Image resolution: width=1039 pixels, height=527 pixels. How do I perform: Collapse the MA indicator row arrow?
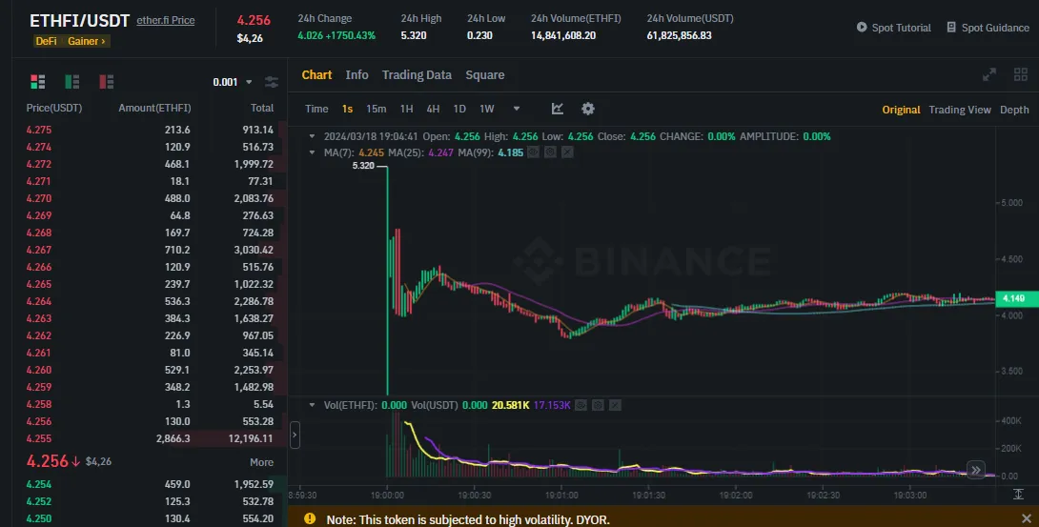pos(313,152)
